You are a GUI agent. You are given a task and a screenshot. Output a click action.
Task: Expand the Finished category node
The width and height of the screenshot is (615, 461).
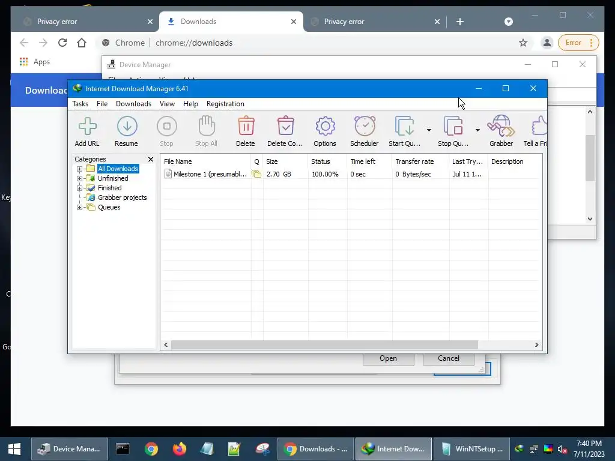[80, 188]
